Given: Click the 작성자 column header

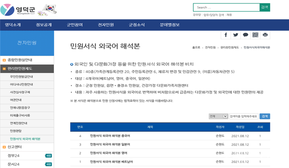Looking at the screenshot, I should pos(220,127).
